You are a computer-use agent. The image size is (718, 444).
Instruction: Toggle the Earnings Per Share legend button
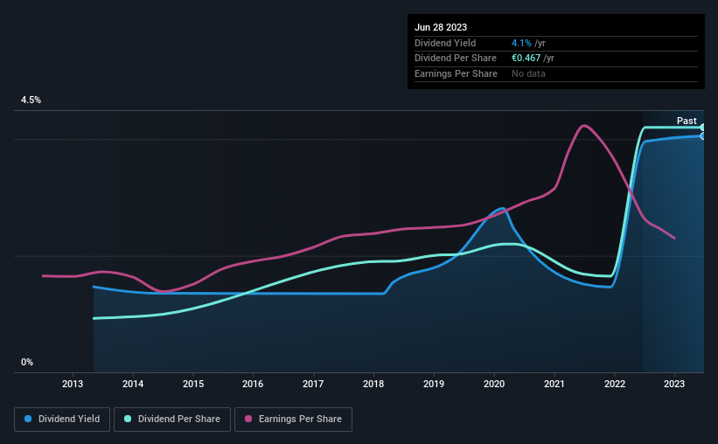[x=294, y=420]
